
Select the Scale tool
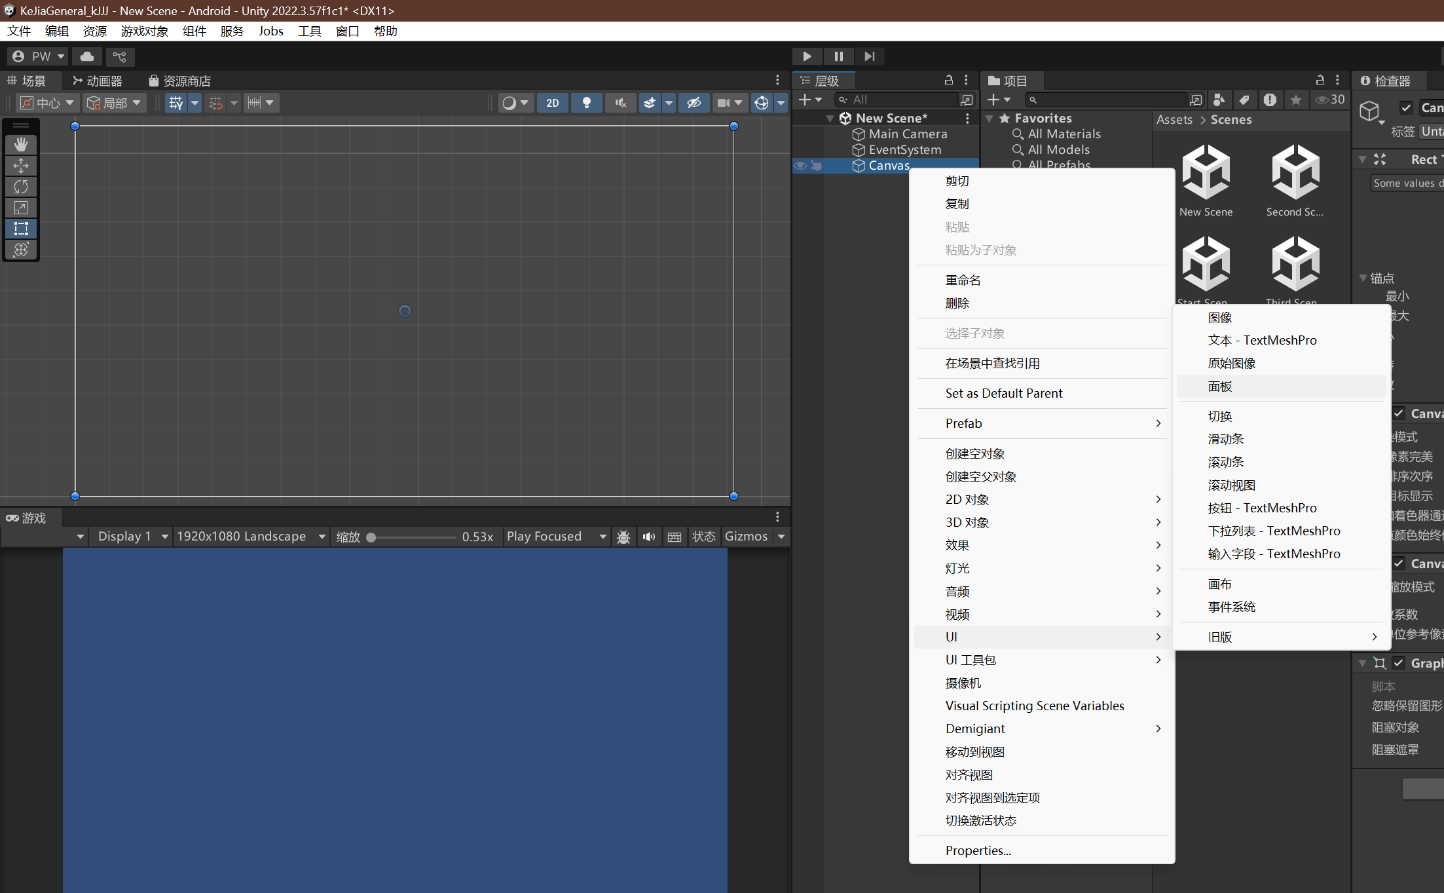(x=21, y=208)
